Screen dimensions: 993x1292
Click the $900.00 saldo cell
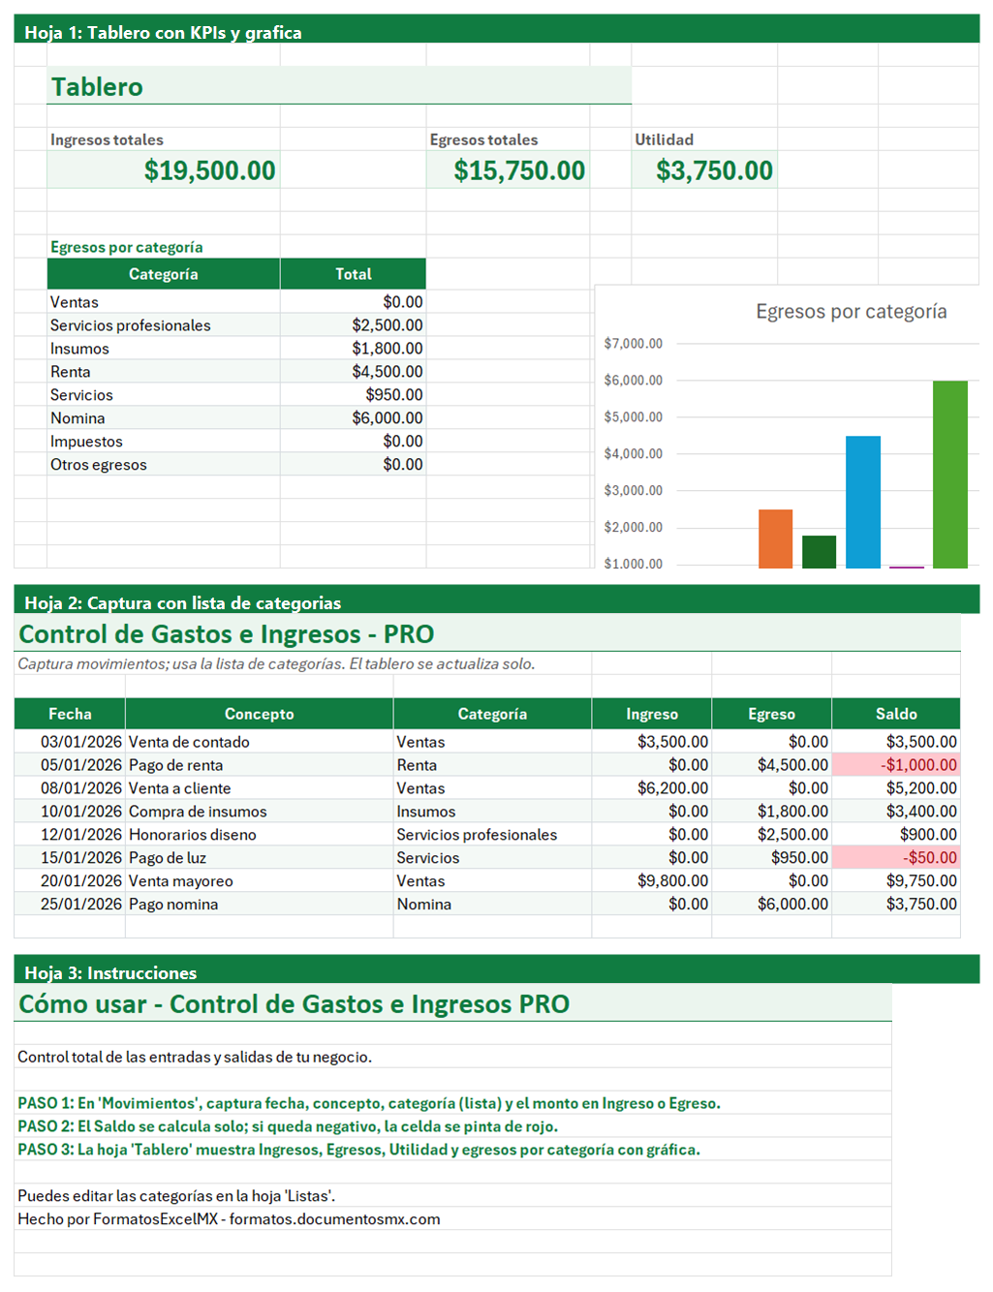click(x=896, y=835)
